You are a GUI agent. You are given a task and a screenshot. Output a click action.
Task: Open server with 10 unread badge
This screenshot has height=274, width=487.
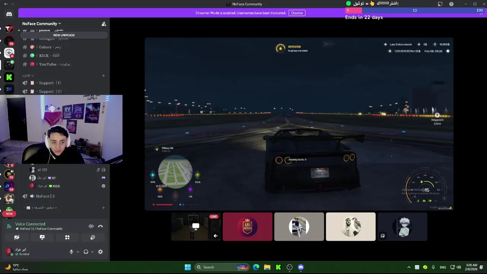[9, 41]
